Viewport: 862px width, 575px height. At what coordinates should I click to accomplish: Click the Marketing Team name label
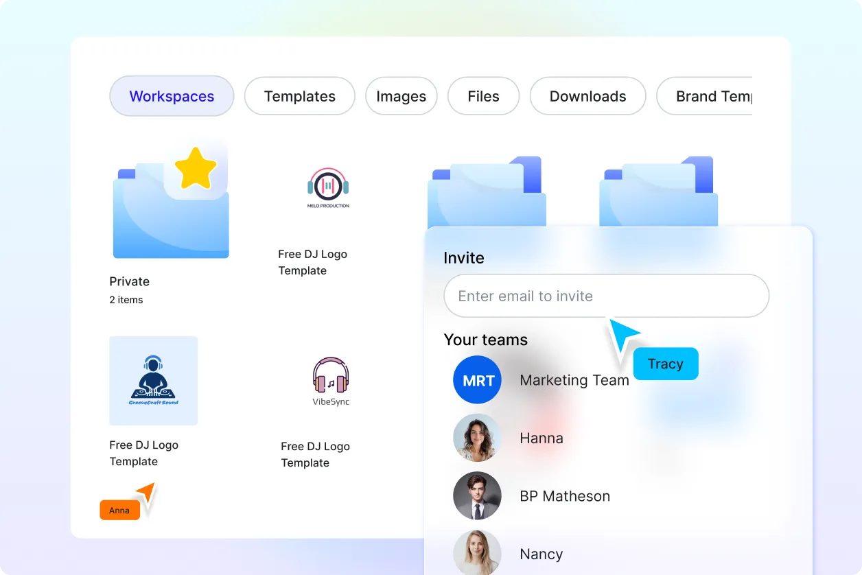(x=574, y=380)
